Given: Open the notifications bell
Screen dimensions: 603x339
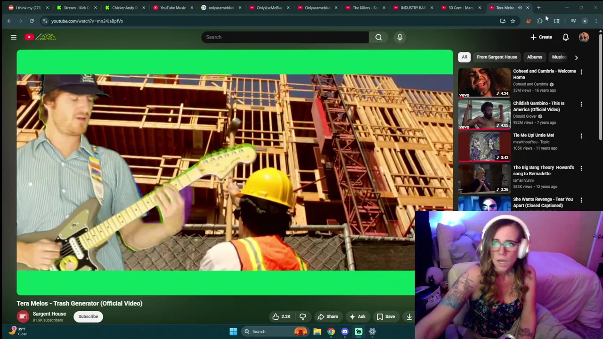Looking at the screenshot, I should (x=566, y=37).
